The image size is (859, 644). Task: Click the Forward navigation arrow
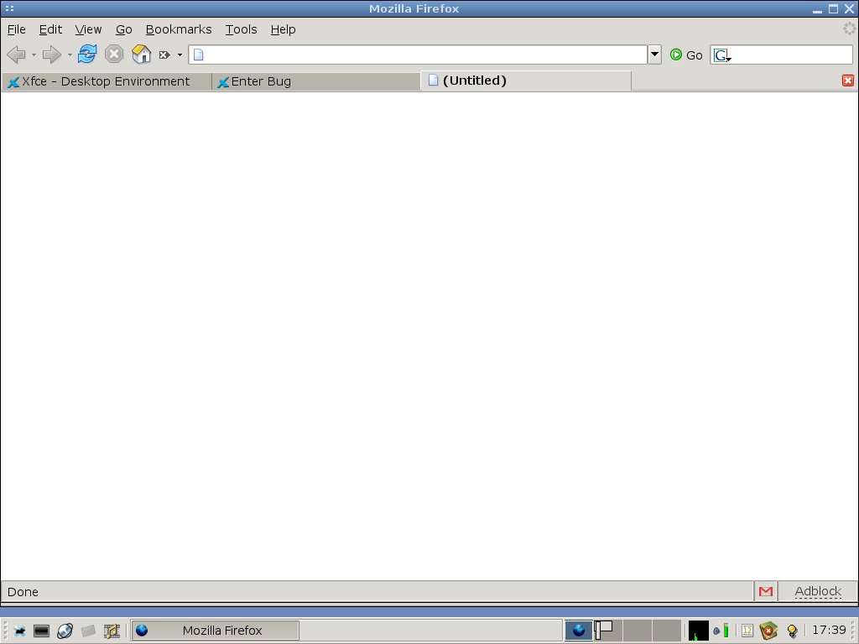click(51, 55)
